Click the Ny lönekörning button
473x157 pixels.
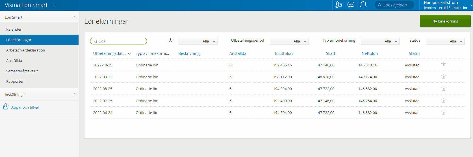click(445, 21)
